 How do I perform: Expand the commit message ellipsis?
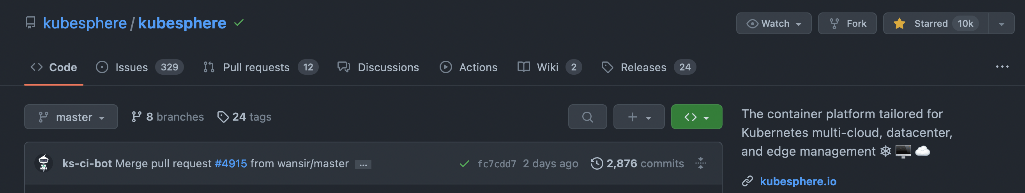pyautogui.click(x=363, y=165)
